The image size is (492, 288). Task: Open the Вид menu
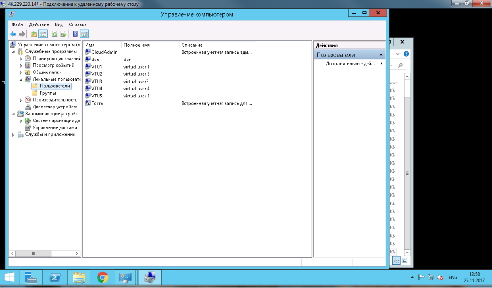pyautogui.click(x=59, y=24)
